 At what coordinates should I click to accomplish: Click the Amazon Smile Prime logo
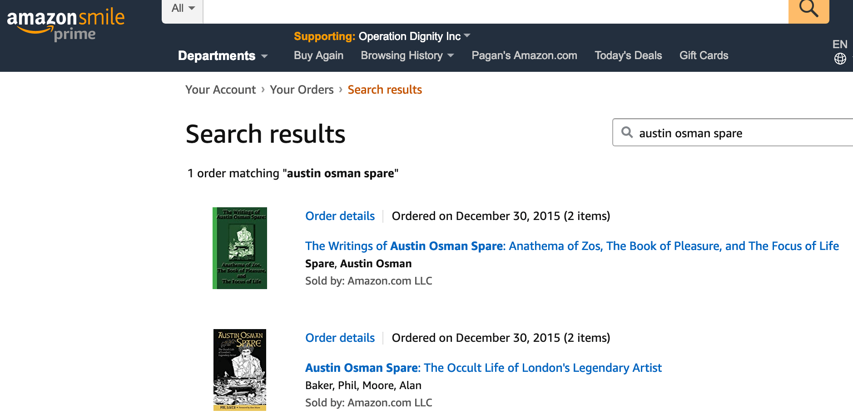click(65, 25)
